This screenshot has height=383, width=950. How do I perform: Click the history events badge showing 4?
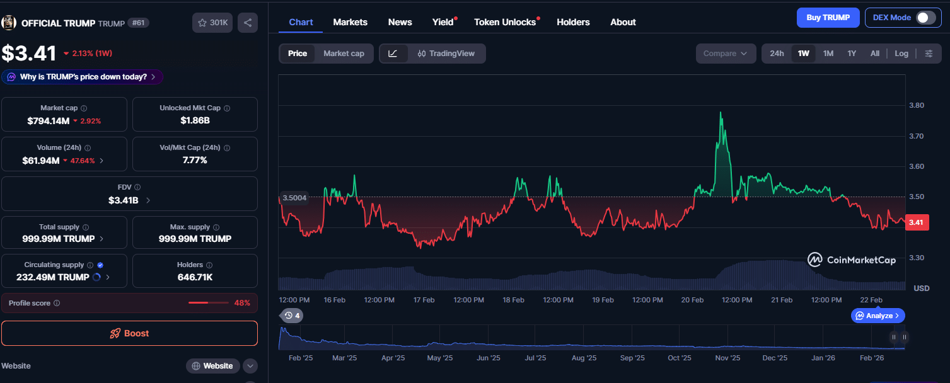point(292,316)
